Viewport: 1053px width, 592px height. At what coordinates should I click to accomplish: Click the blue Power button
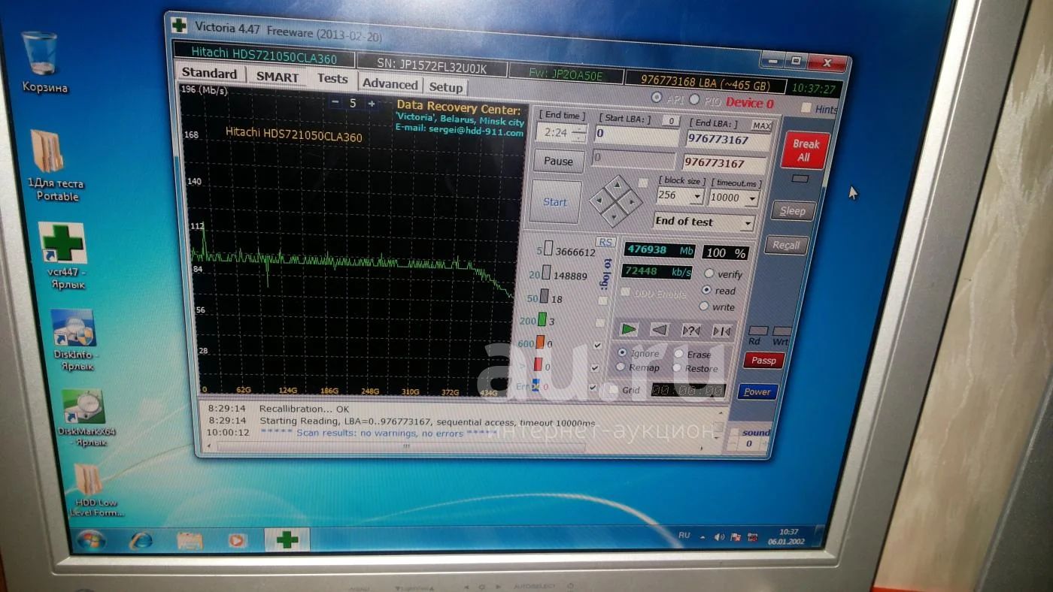[757, 391]
